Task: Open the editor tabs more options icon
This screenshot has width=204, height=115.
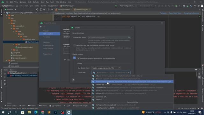Action: pos(200,10)
